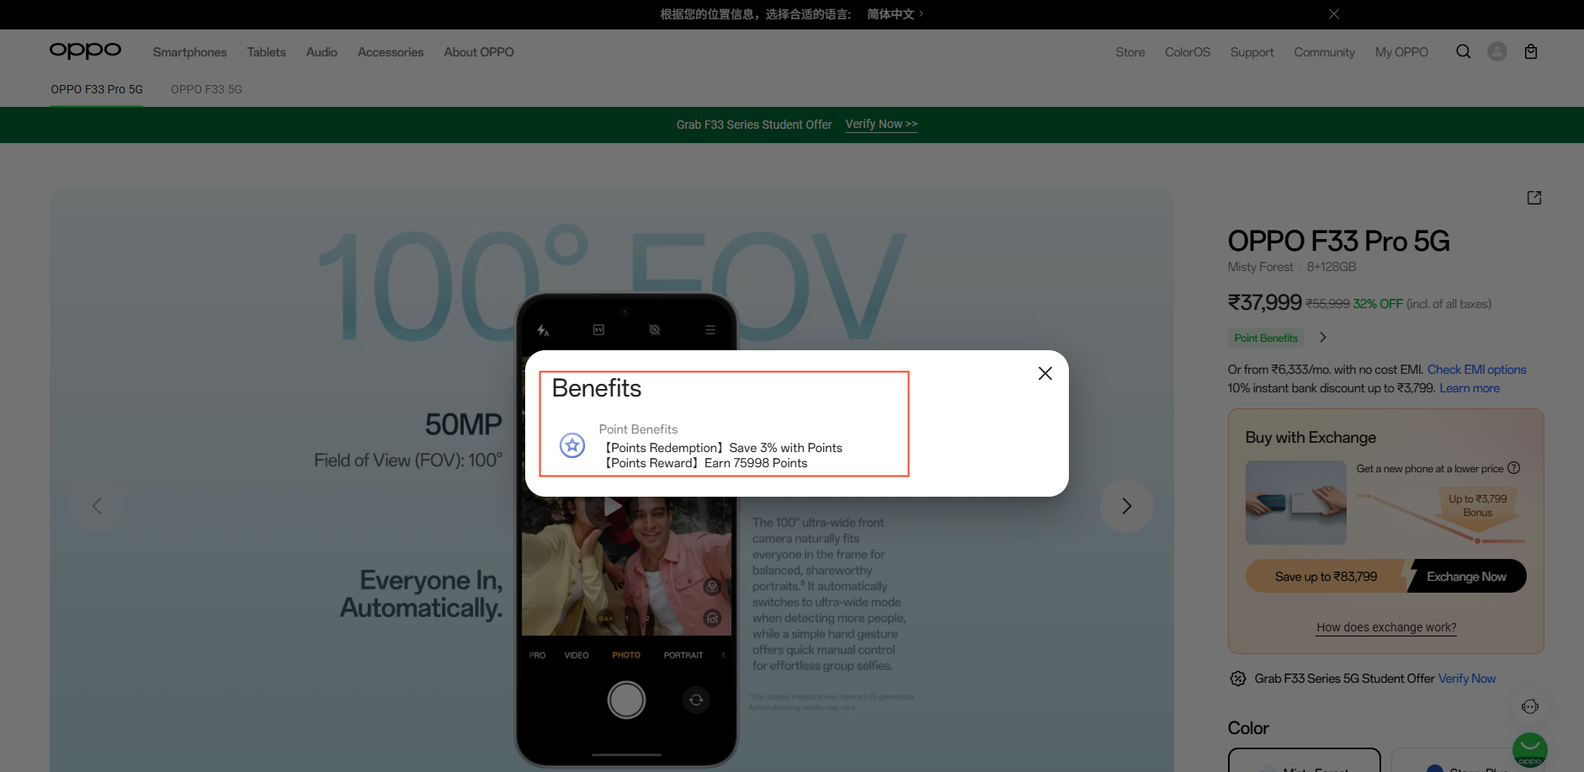Click the Exchange Now button

pos(1466,577)
